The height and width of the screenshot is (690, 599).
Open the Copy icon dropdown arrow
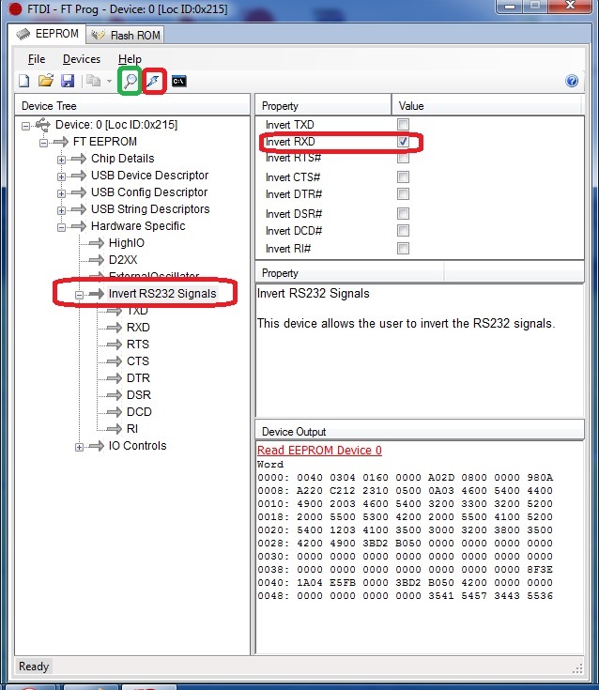(109, 81)
